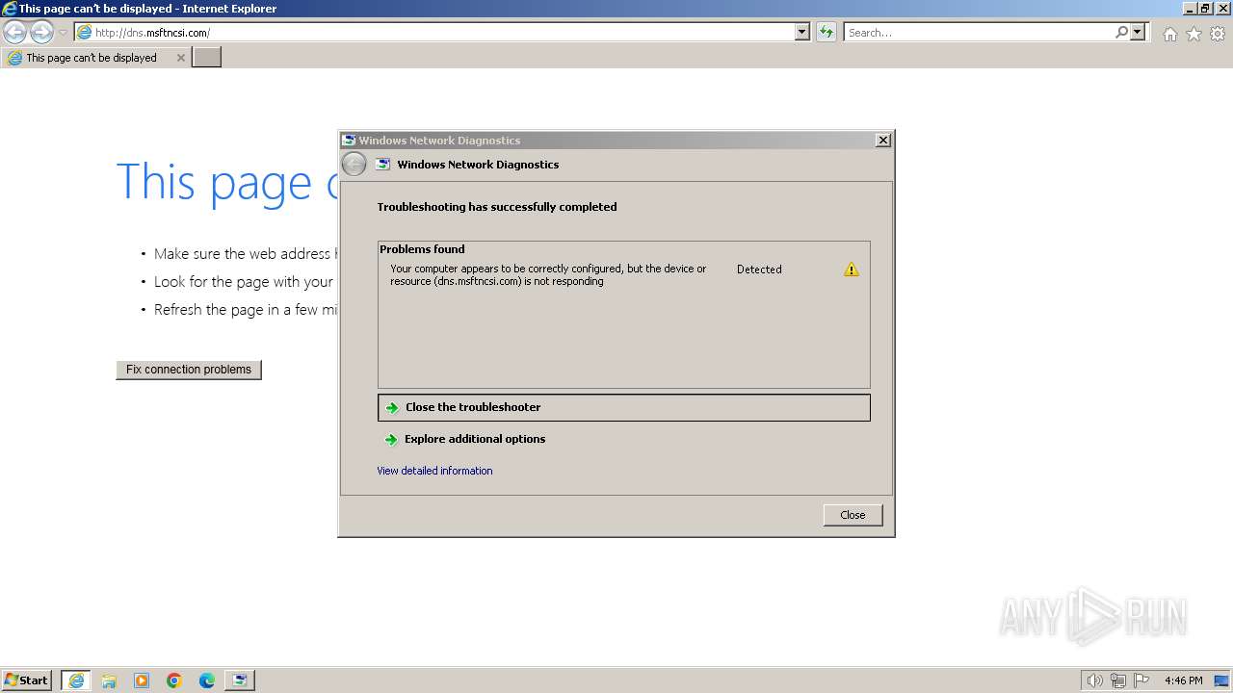Image resolution: width=1233 pixels, height=693 pixels.
Task: Click the warning triangle icon in problems list
Action: pos(852,269)
